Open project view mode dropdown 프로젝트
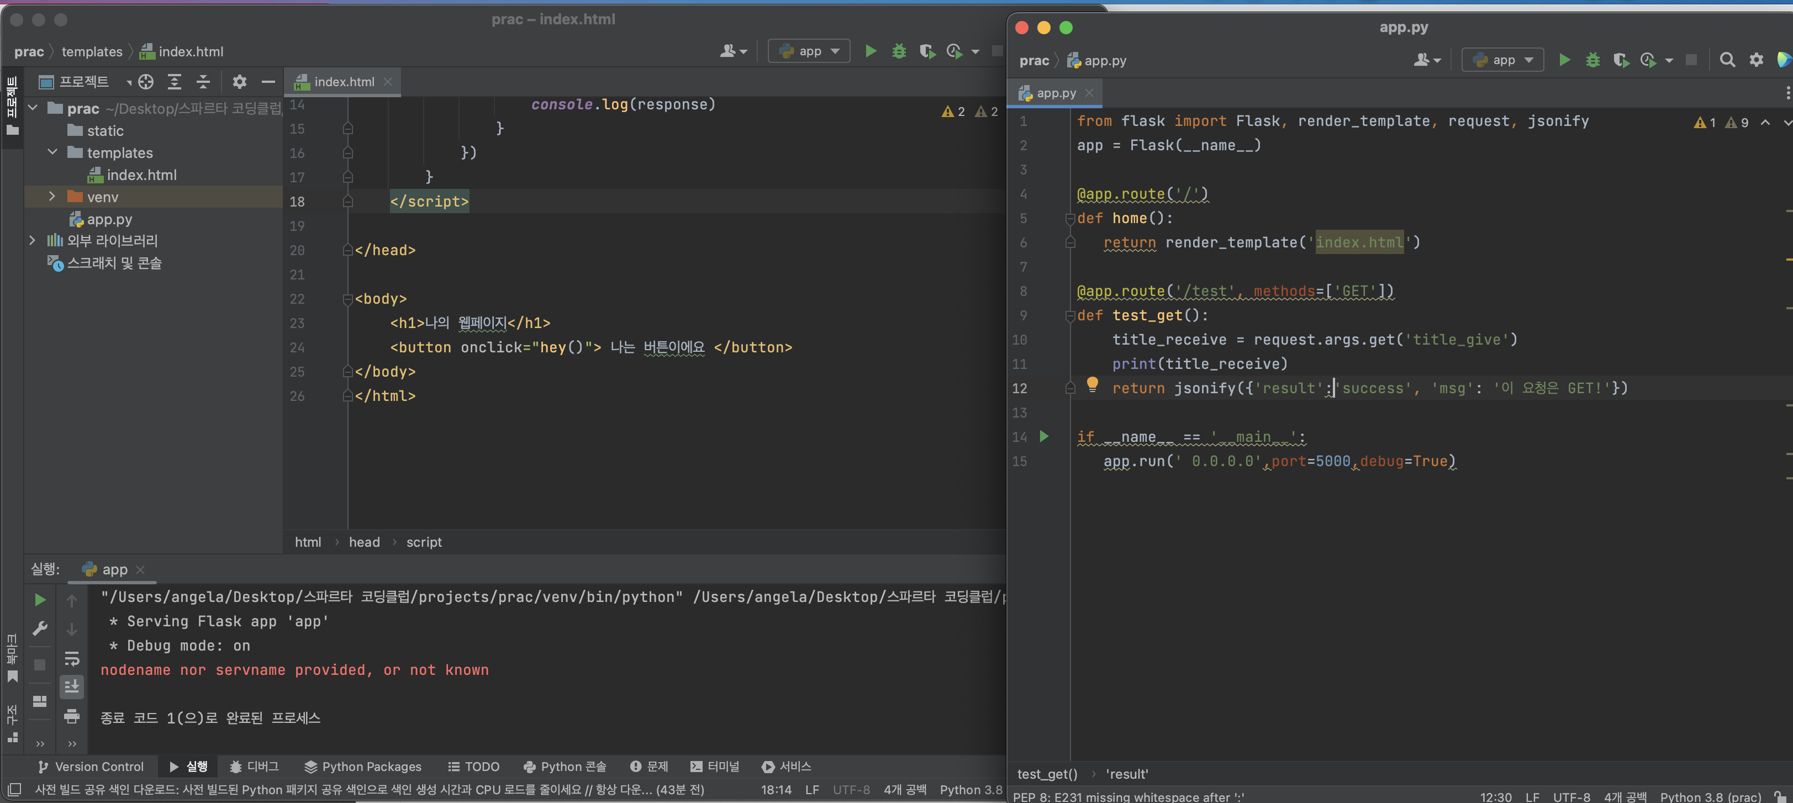This screenshot has height=803, width=1793. coord(85,82)
